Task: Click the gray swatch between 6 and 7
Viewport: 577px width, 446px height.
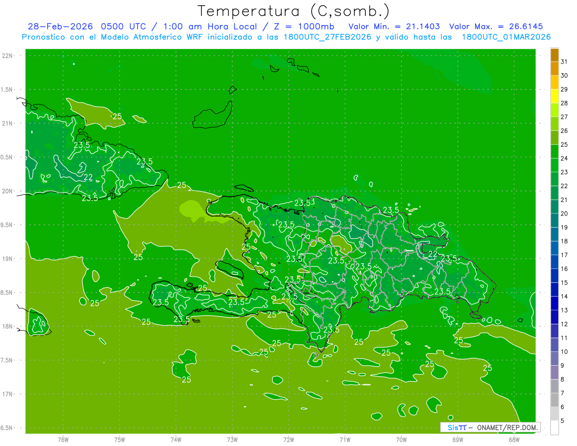Action: tap(554, 400)
